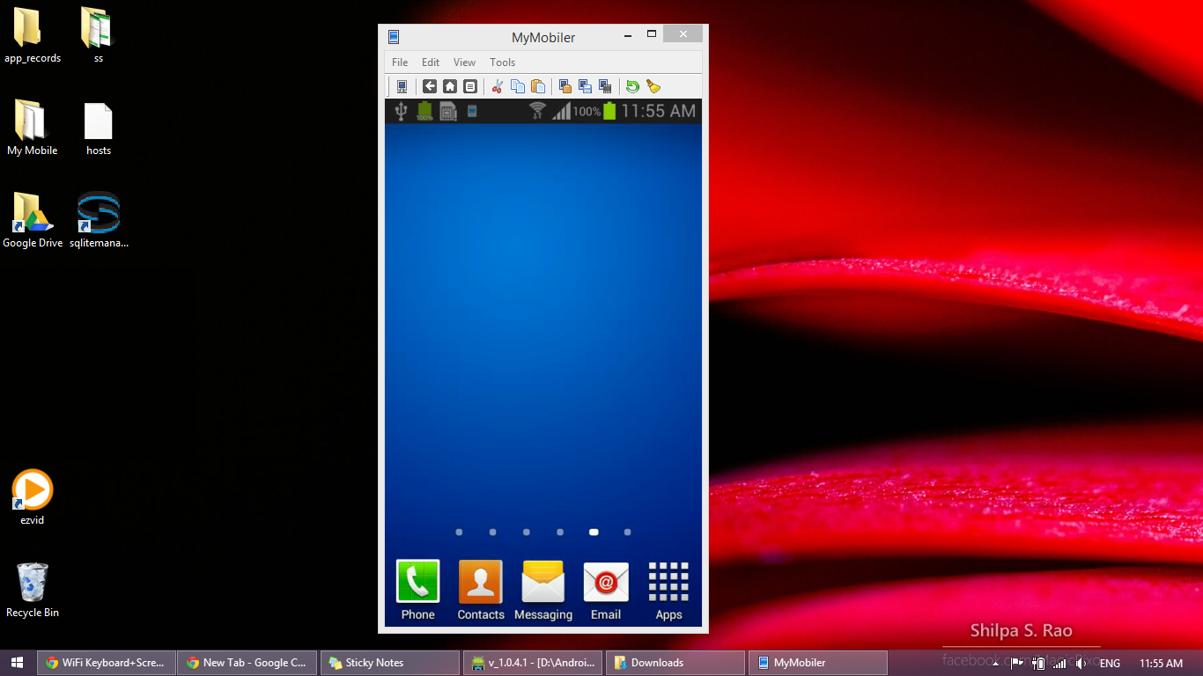Image resolution: width=1203 pixels, height=676 pixels.
Task: Open the View menu in MyMobiler
Action: click(464, 62)
